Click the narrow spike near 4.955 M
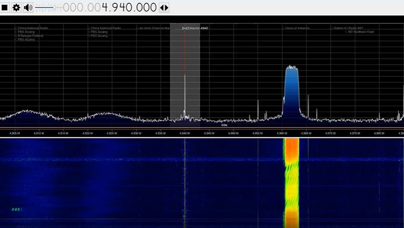The height and width of the screenshot is (228, 404). click(x=258, y=109)
